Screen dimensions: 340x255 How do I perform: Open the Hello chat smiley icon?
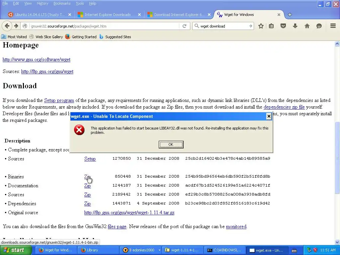pos(319,26)
